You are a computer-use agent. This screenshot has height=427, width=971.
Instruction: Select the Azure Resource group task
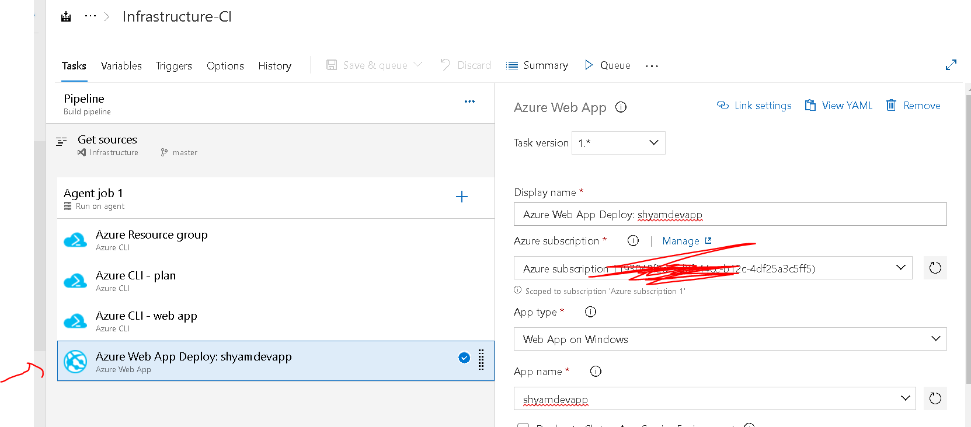click(276, 240)
